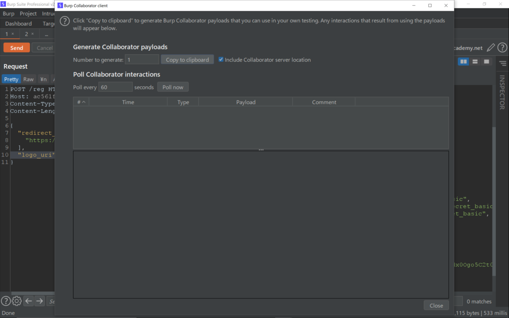Click the Number to generate field

pos(142,60)
